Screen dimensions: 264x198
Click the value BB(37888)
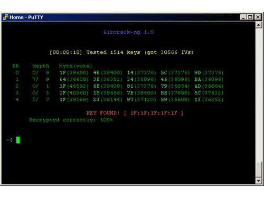point(175,93)
